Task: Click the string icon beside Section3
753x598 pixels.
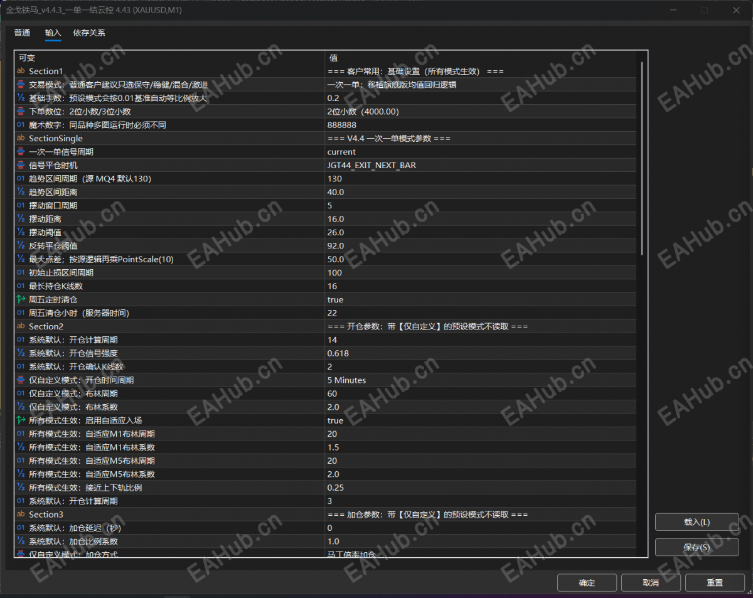Action: (21, 515)
